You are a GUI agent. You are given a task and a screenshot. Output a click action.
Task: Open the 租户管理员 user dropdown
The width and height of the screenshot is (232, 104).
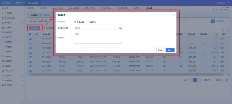pyautogui.click(x=223, y=3)
